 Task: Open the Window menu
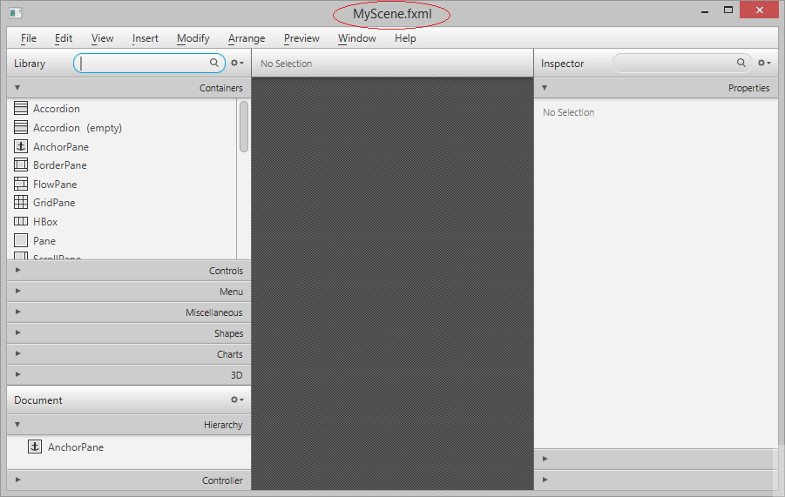357,38
